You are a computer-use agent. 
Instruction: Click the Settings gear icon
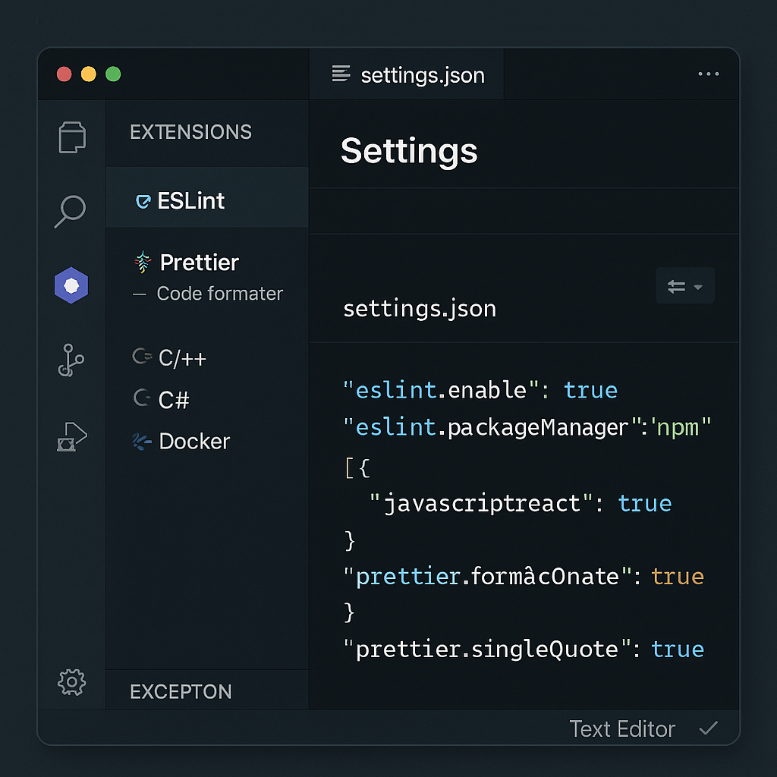point(71,682)
